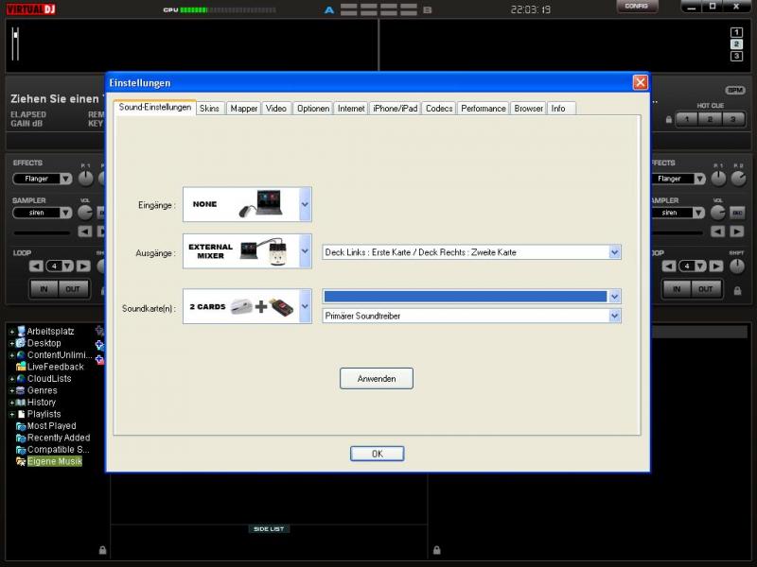
Task: Click the BPM button on the right deck
Action: [735, 90]
